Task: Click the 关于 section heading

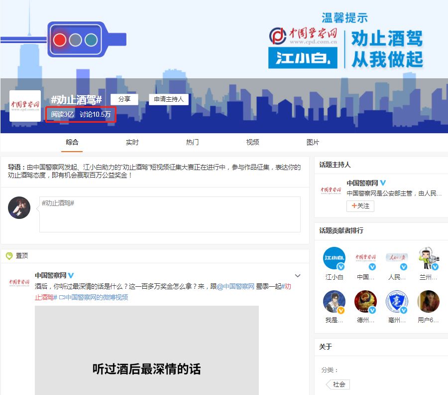Action: (326, 347)
